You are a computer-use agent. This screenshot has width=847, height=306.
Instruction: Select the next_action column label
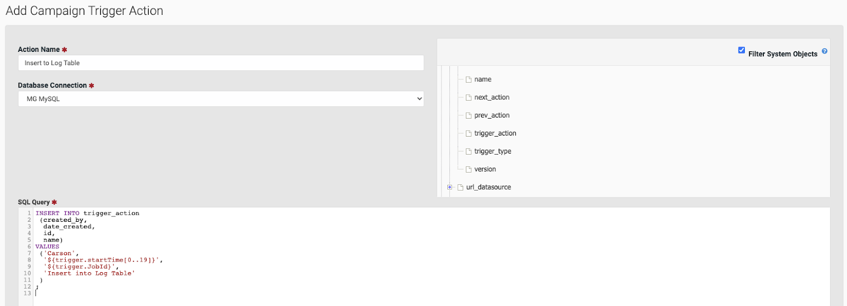(x=492, y=97)
